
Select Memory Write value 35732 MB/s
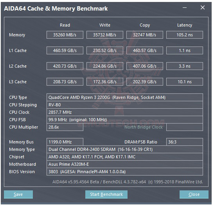(x=105, y=35)
